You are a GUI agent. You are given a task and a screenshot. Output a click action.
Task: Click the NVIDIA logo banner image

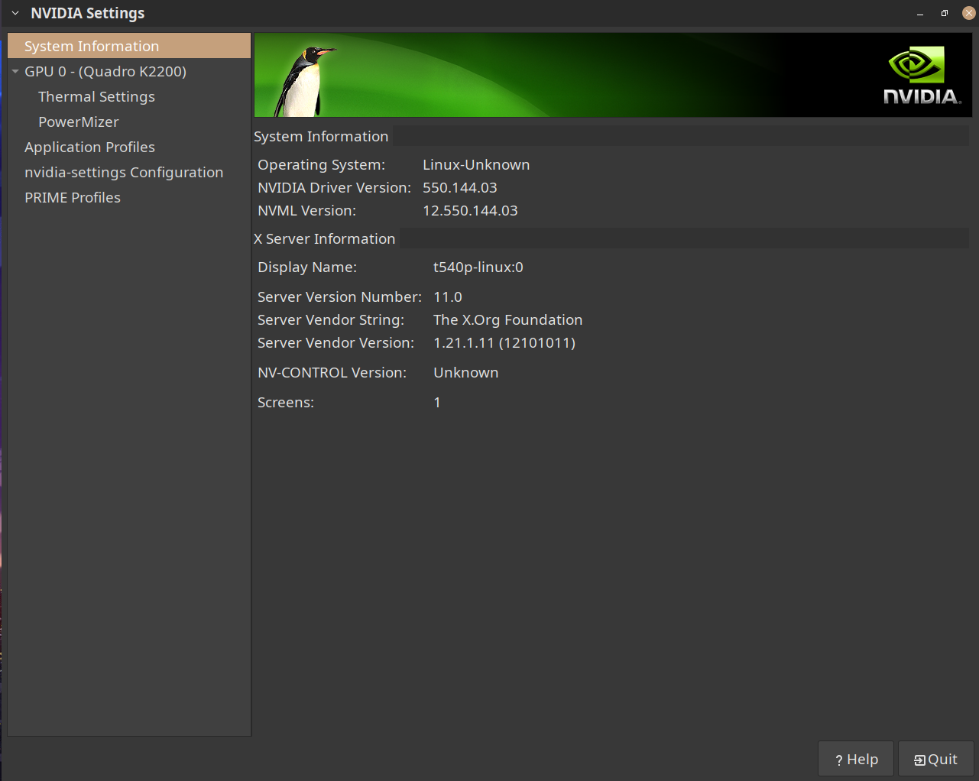coord(915,74)
